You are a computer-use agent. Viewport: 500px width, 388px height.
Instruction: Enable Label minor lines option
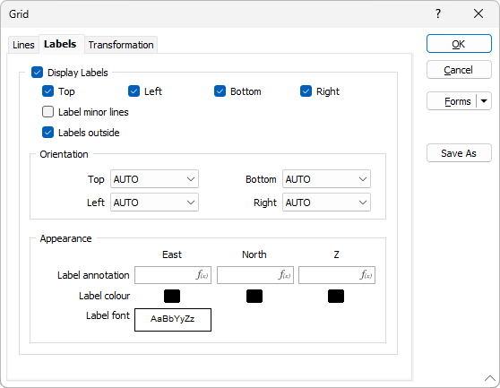[47, 112]
